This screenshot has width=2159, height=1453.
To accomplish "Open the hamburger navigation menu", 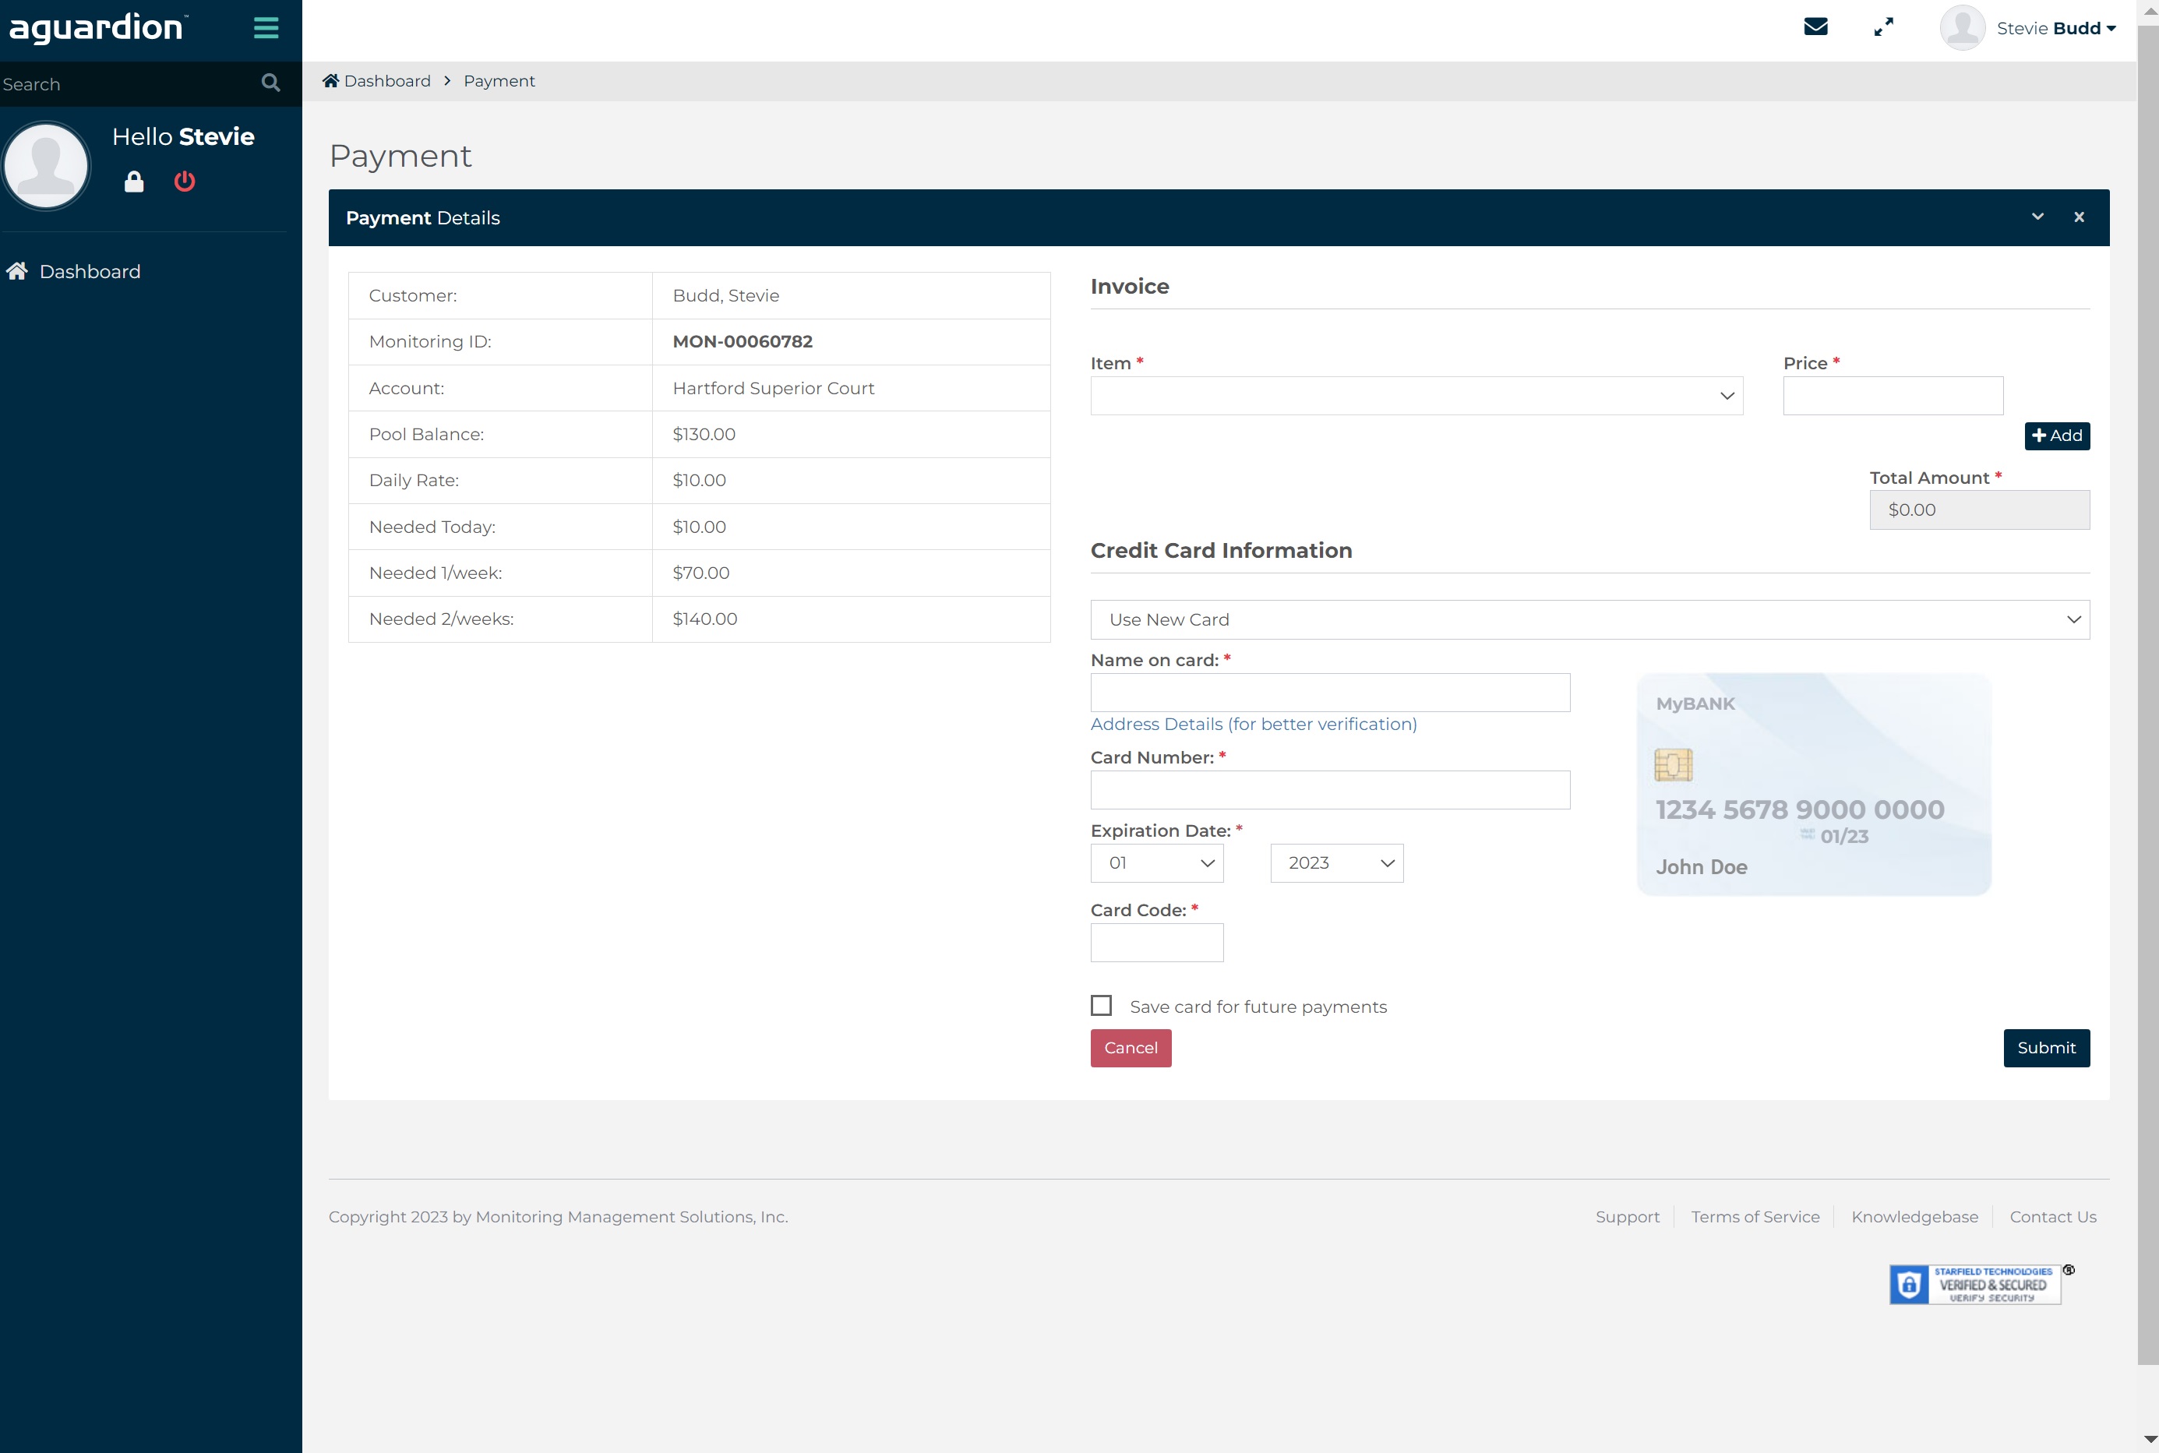I will 265,28.
